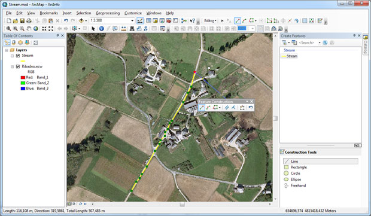Viewport: 371px width, 216px height.
Task: Collapse the Ribadeo.ecw layer tree node
Action: [12, 67]
